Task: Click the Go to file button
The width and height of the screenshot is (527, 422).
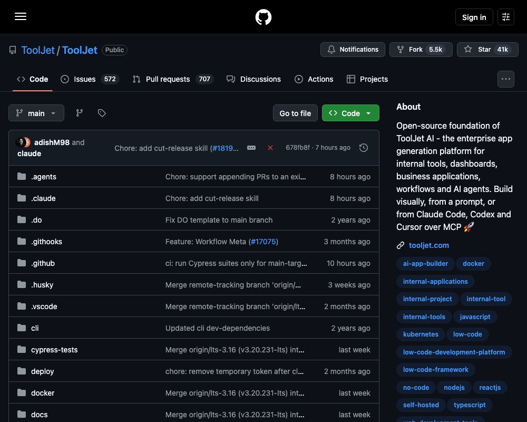Action: click(295, 113)
